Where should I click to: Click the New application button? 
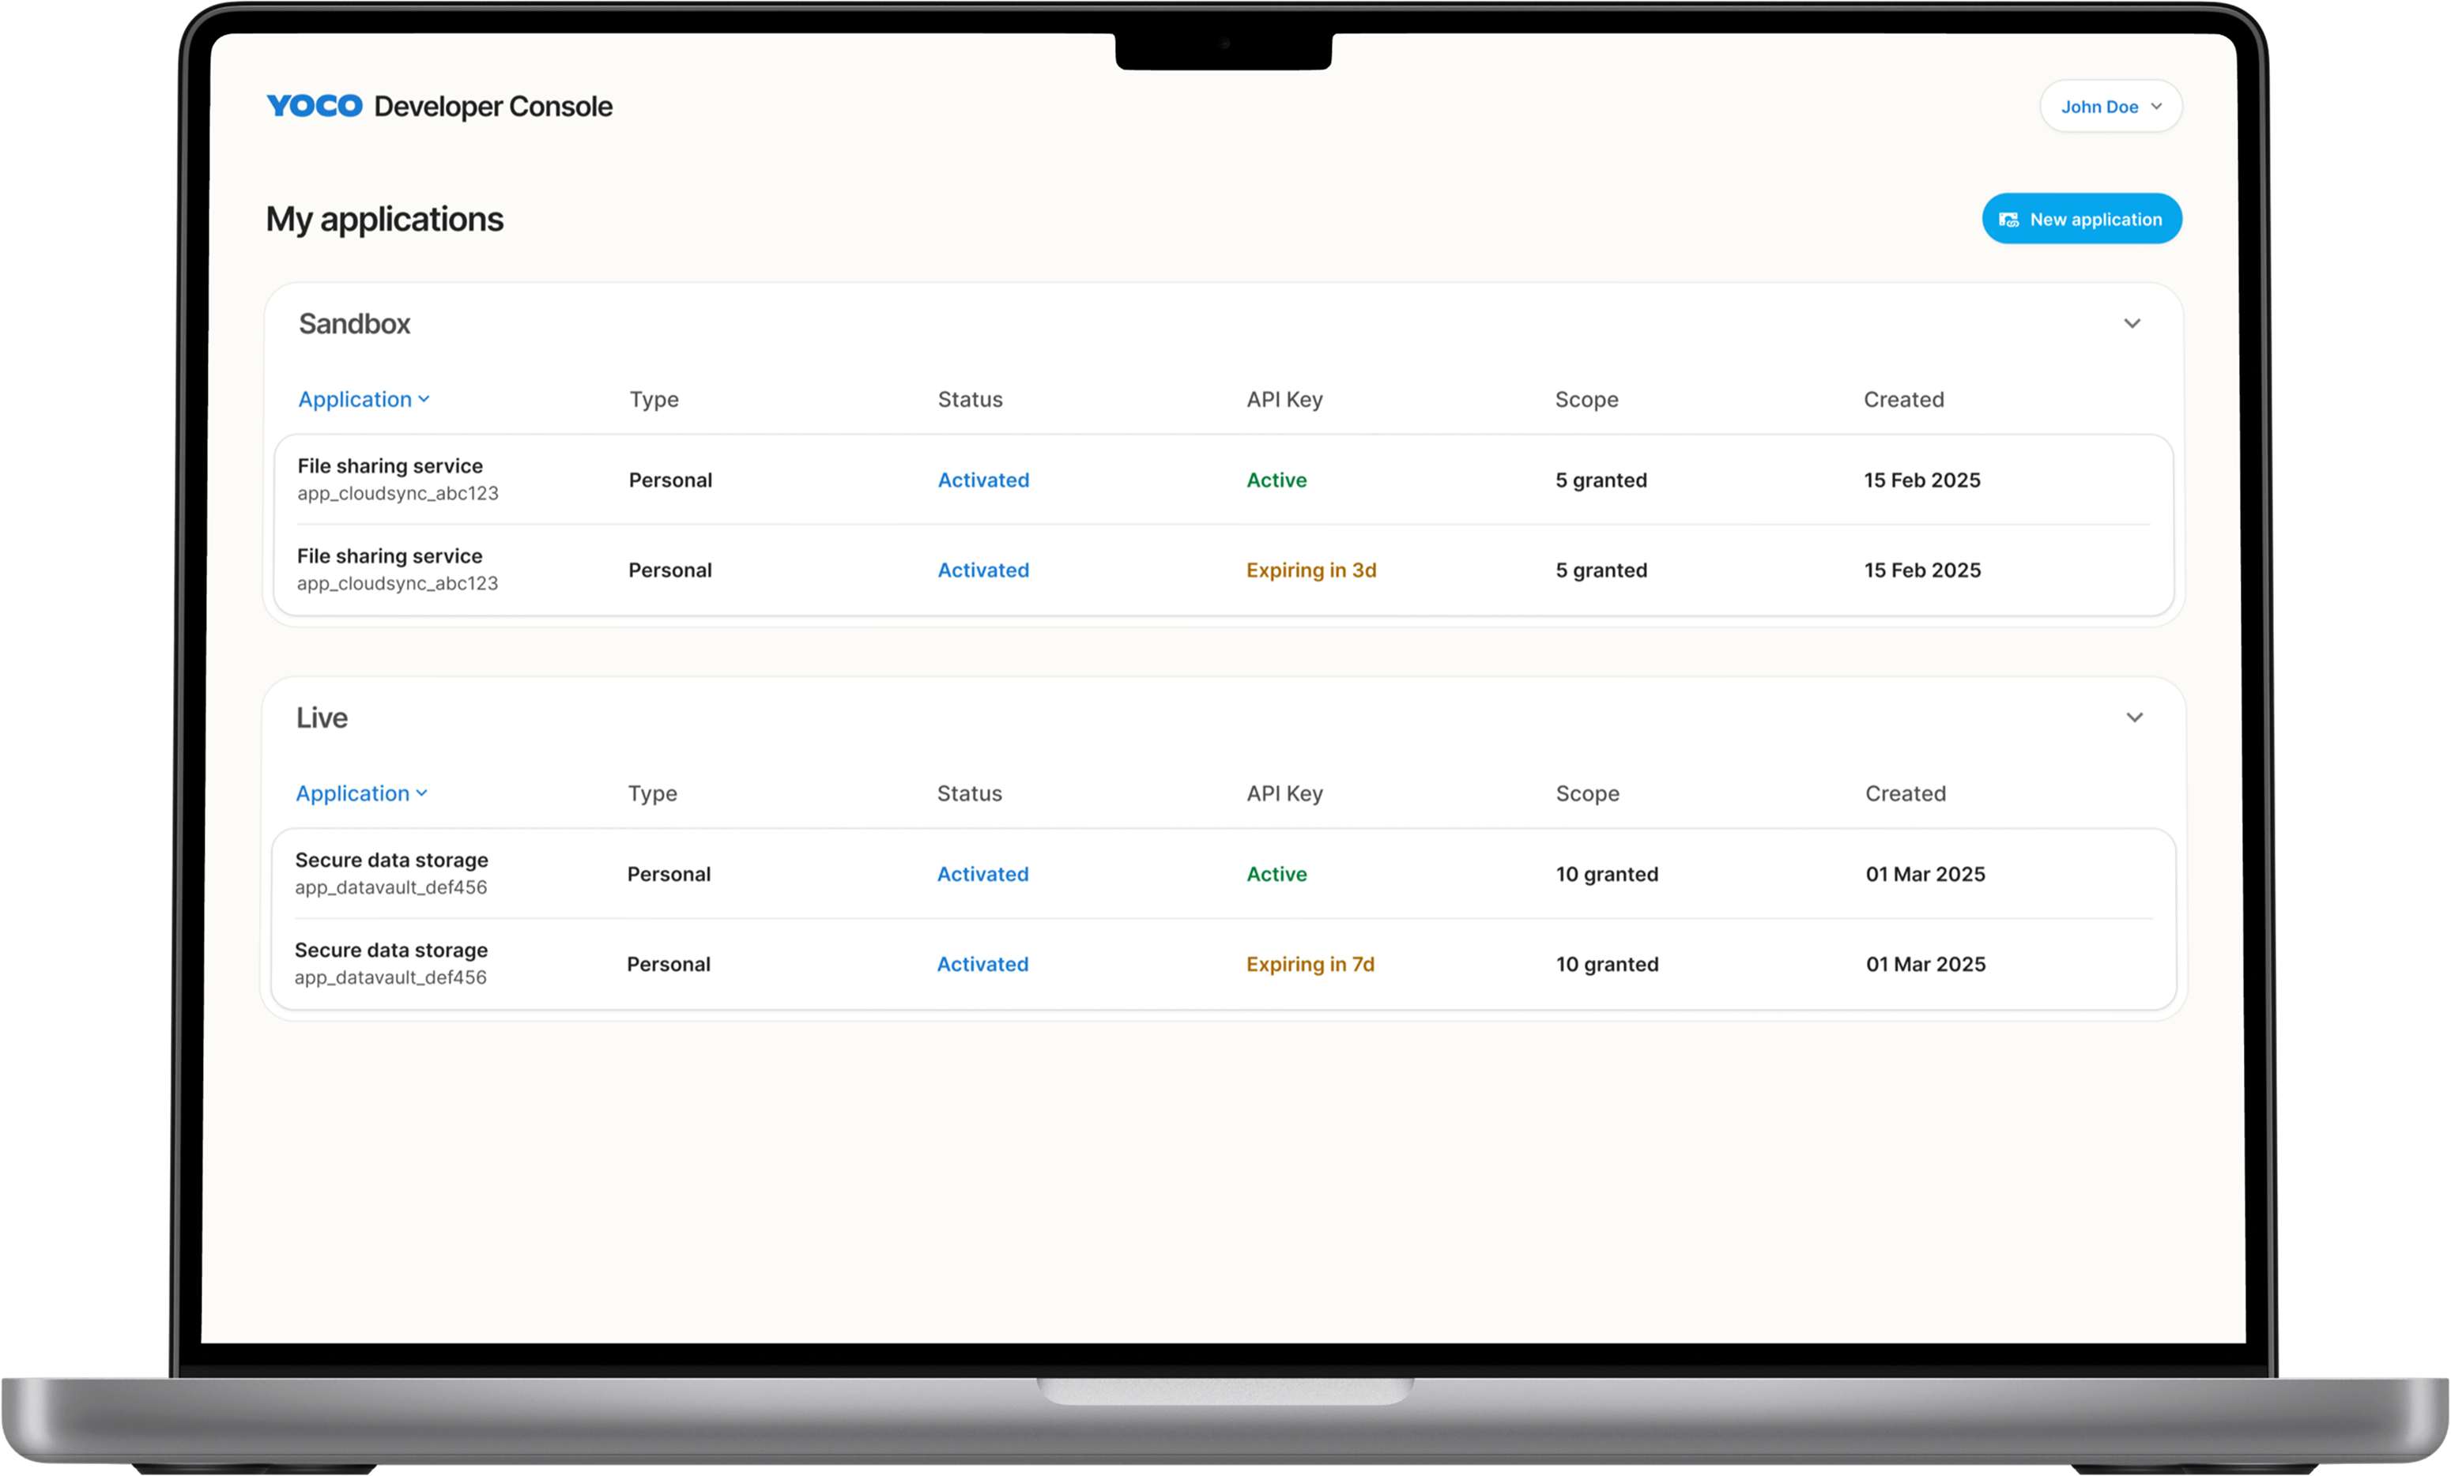(2081, 219)
